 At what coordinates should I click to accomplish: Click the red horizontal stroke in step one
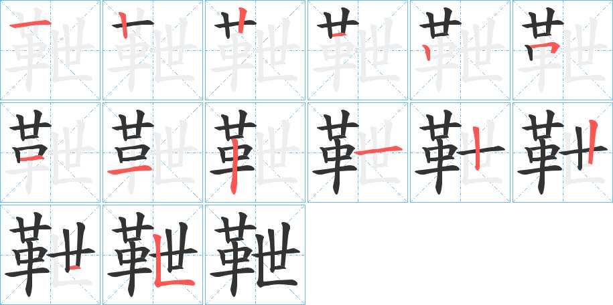(x=30, y=25)
